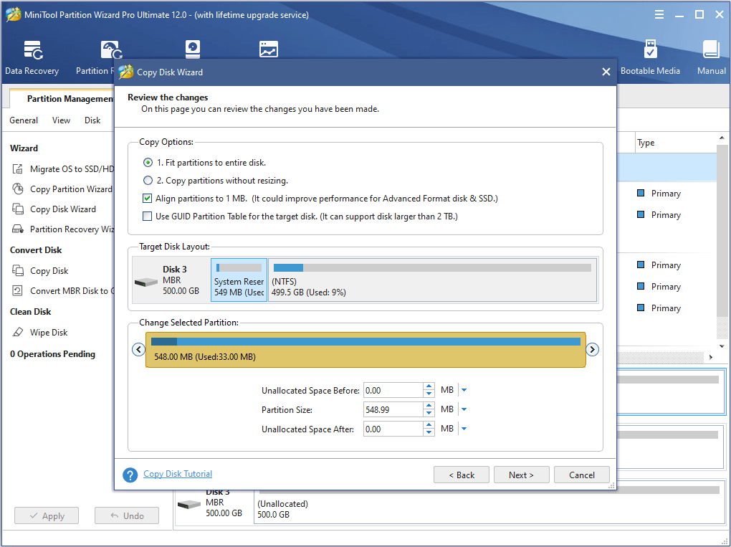Open the Disk menu
Screen dimensions: 731x547
tap(92, 120)
